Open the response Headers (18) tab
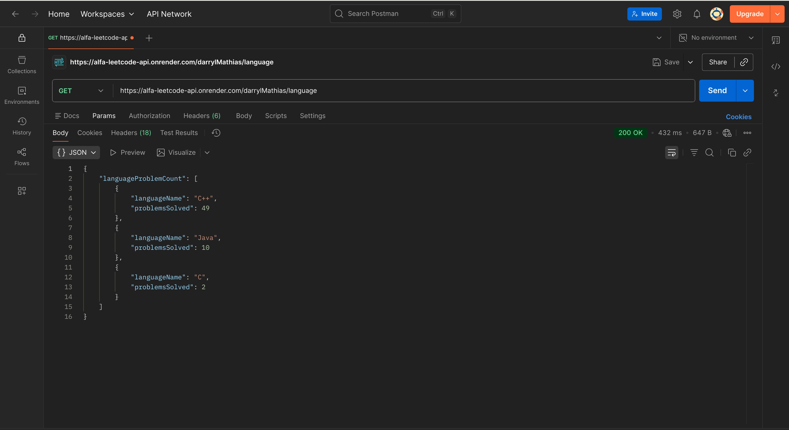 [x=131, y=133]
